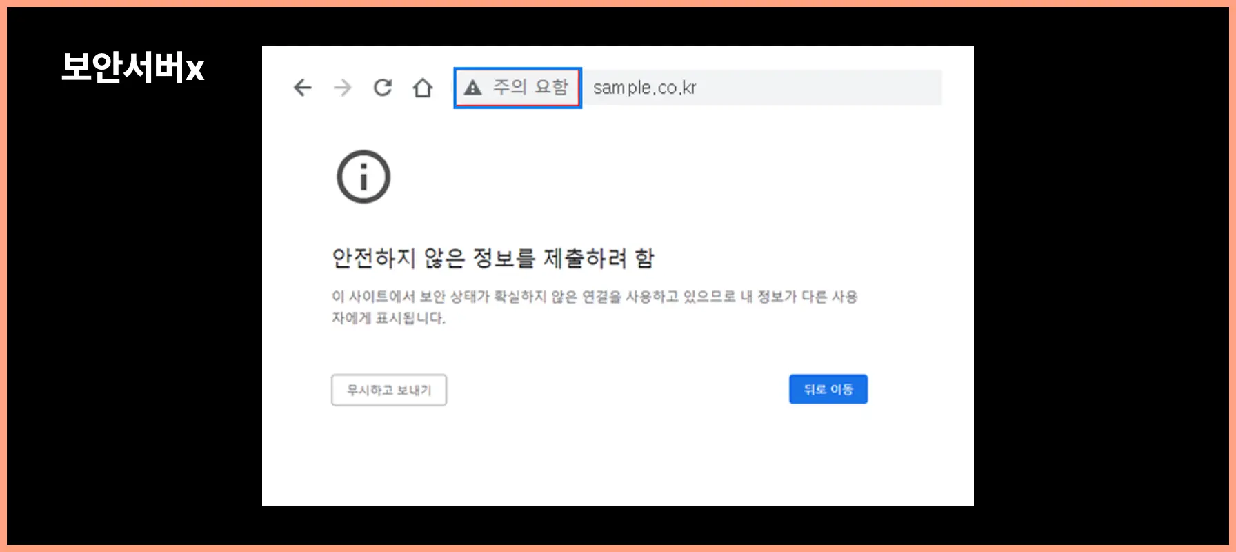Go to the home page icon
This screenshot has width=1236, height=552.
tap(423, 88)
